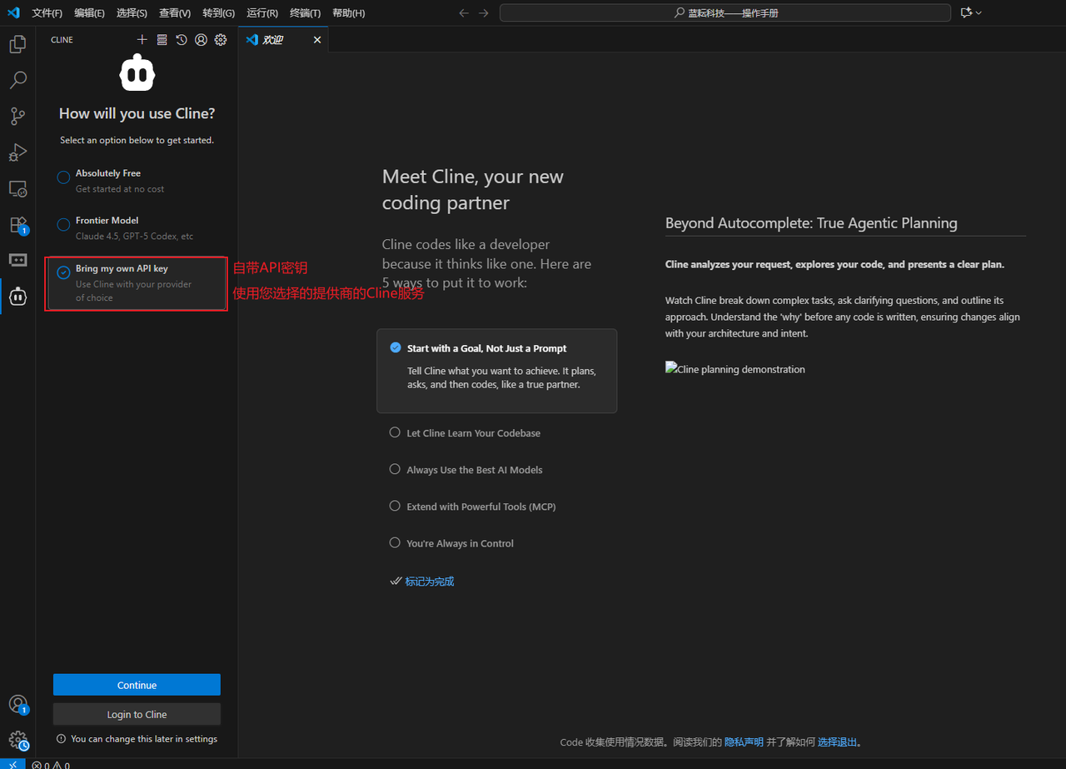Image resolution: width=1066 pixels, height=769 pixels.
Task: Open the Extensions view with badge 1
Action: 17,225
